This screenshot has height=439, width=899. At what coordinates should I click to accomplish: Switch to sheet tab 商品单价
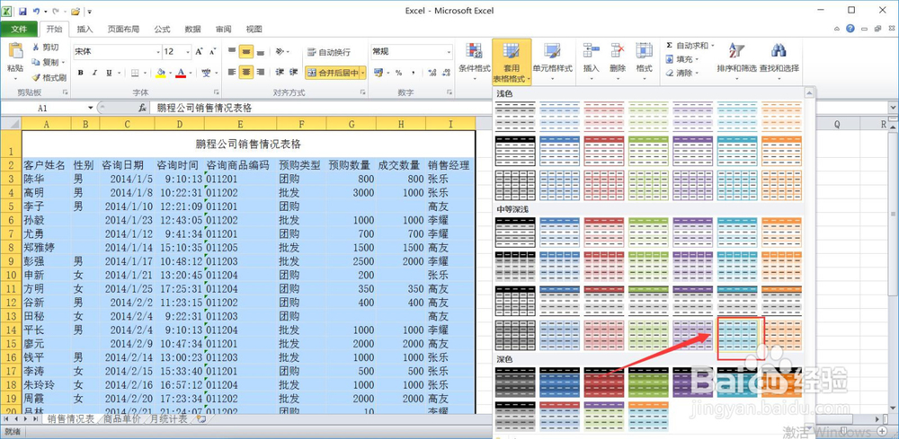click(x=121, y=419)
